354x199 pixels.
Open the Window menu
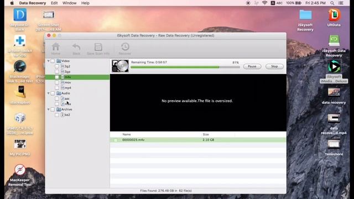click(69, 3)
